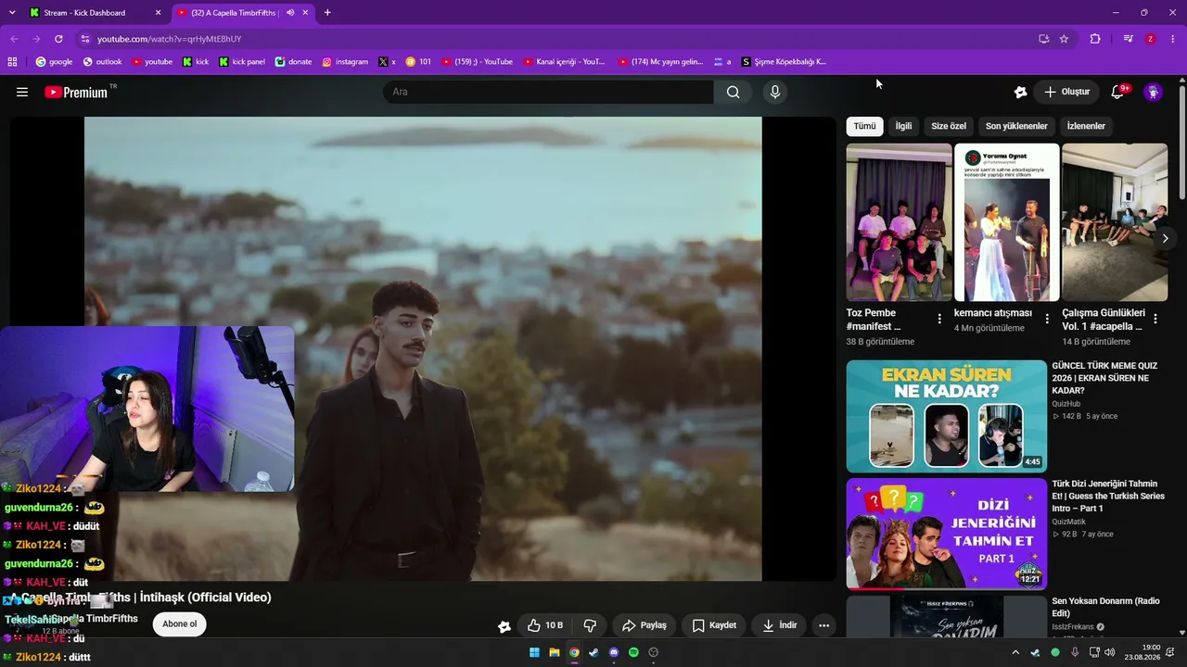Viewport: 1187px width, 667px height.
Task: Show hidden system tray icons
Action: (1015, 652)
